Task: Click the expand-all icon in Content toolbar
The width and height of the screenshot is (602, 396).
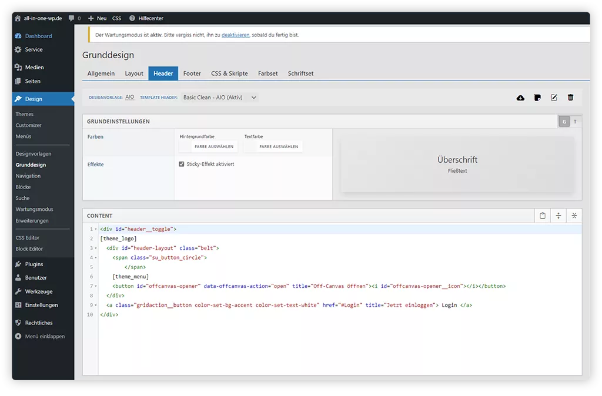Action: [558, 216]
